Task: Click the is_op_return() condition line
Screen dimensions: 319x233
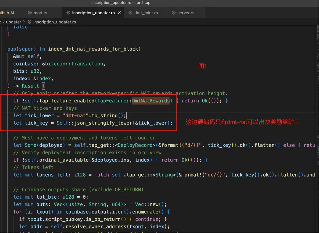Action: (x=93, y=219)
